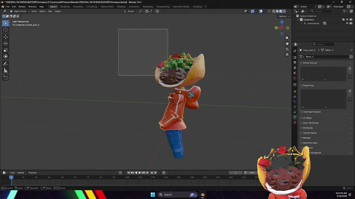Toggle viewport overlays button

click(261, 11)
